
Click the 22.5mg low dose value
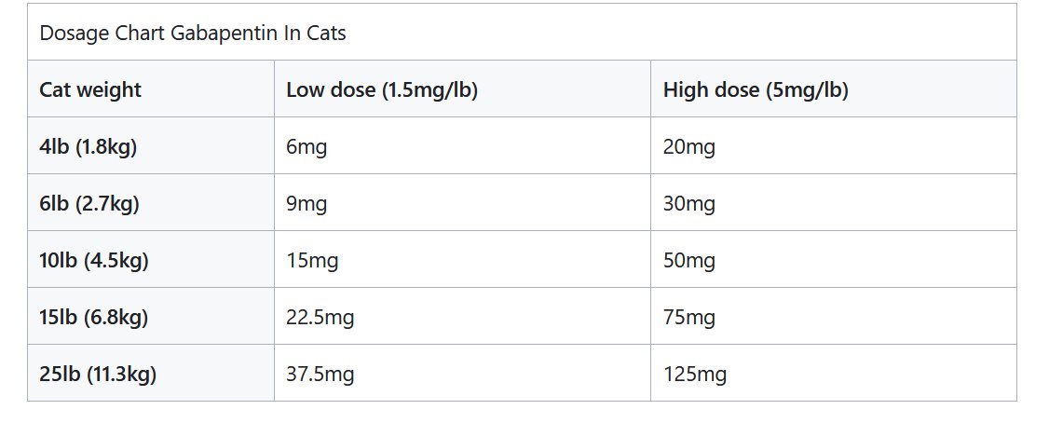pyautogui.click(x=320, y=318)
